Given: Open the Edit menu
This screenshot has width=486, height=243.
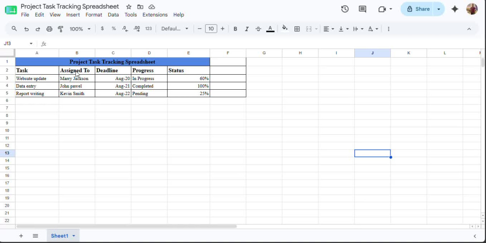Looking at the screenshot, I should point(39,15).
